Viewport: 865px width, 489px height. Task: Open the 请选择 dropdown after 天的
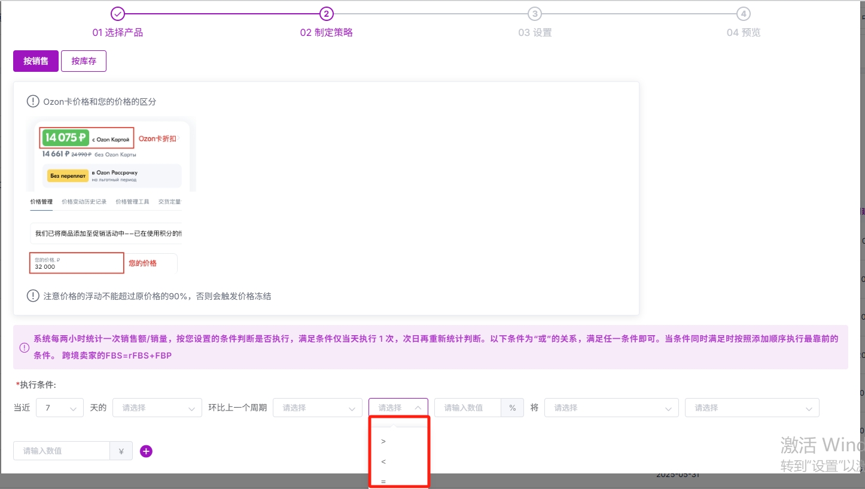coord(157,408)
